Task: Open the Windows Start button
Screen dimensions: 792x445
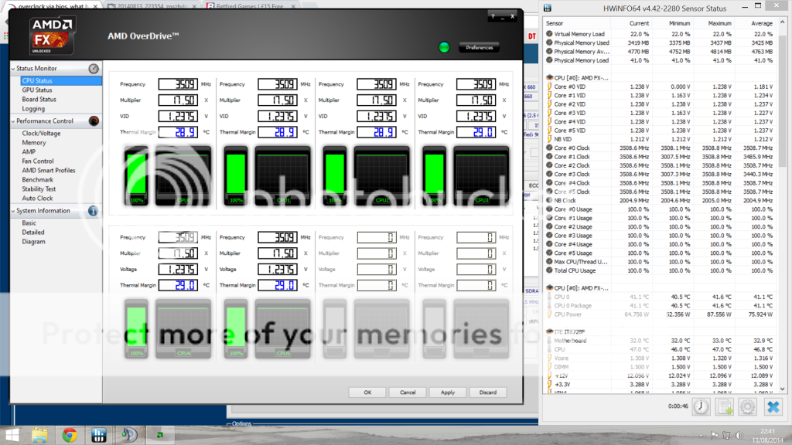Action: click(11, 435)
